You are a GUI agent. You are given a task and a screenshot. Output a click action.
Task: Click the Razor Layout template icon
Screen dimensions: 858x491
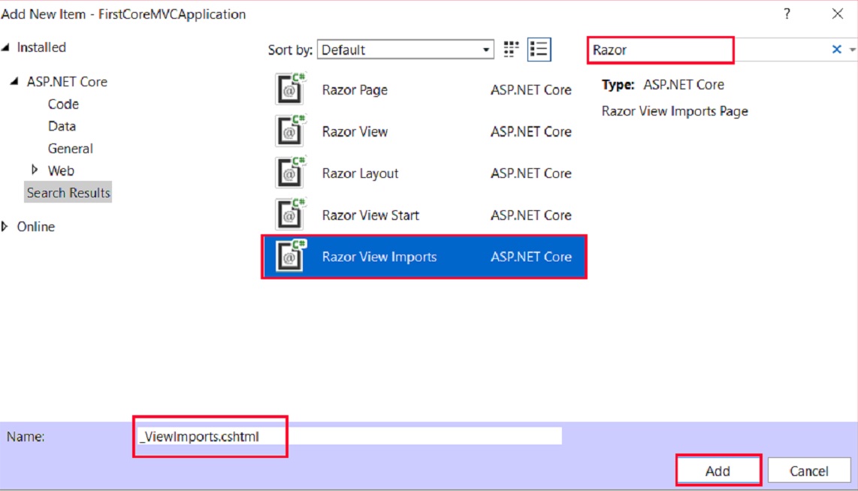point(290,173)
